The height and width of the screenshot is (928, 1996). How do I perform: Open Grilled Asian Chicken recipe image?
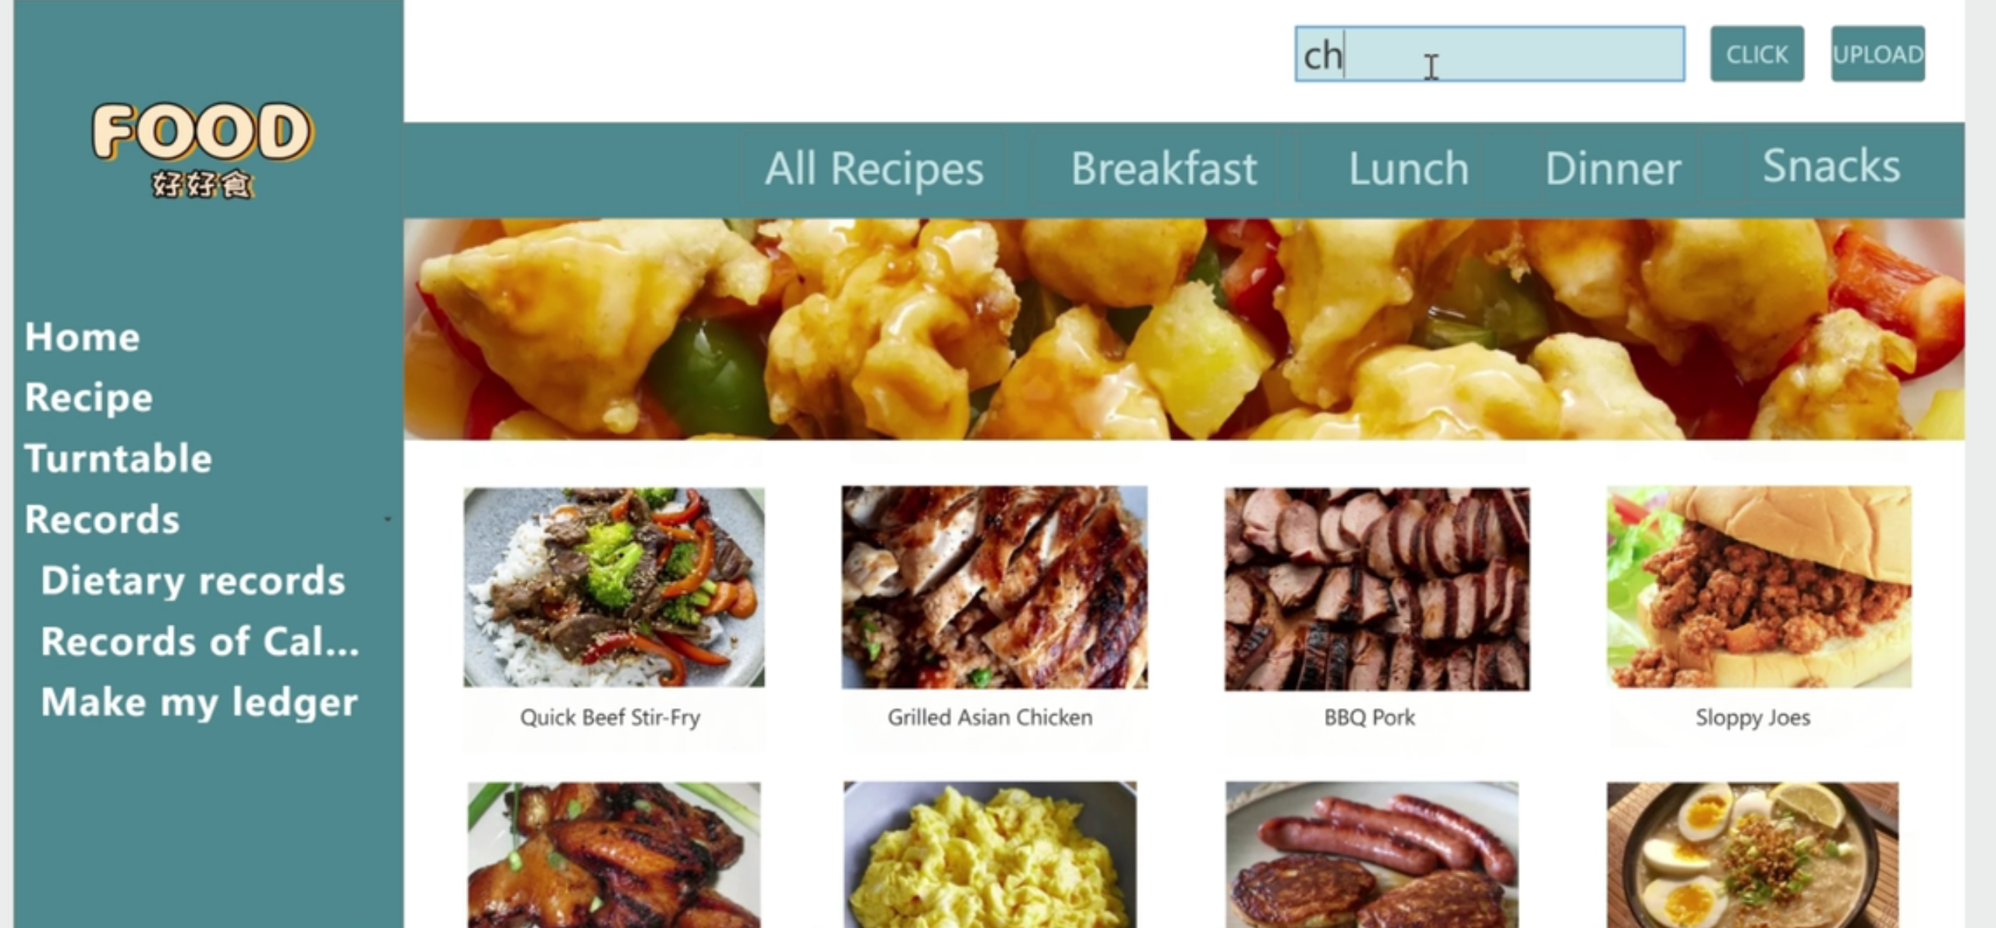994,587
